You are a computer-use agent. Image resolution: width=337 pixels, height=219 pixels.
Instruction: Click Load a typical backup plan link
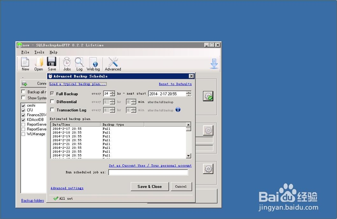click(78, 84)
